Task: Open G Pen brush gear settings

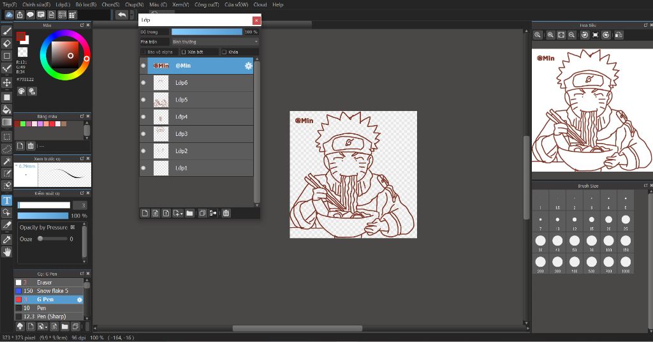Action: [80, 299]
